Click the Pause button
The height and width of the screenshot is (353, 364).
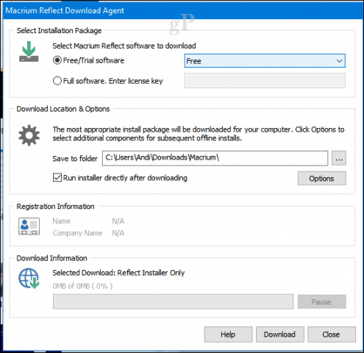tap(321, 302)
